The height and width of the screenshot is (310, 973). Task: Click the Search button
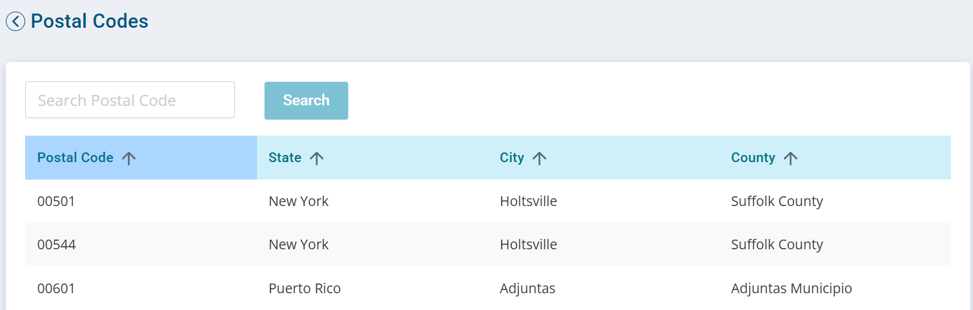pos(306,100)
